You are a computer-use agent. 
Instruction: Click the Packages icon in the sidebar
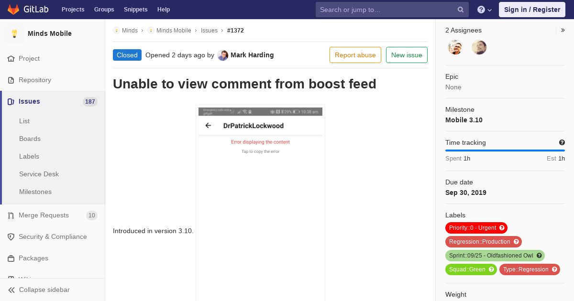[11, 258]
